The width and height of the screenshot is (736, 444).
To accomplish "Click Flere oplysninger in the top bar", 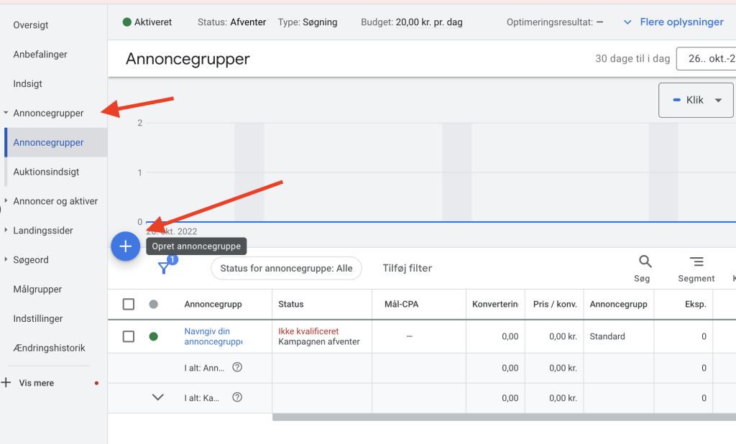I will pos(681,22).
